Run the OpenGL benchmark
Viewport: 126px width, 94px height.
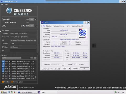pyautogui.click(x=32, y=19)
